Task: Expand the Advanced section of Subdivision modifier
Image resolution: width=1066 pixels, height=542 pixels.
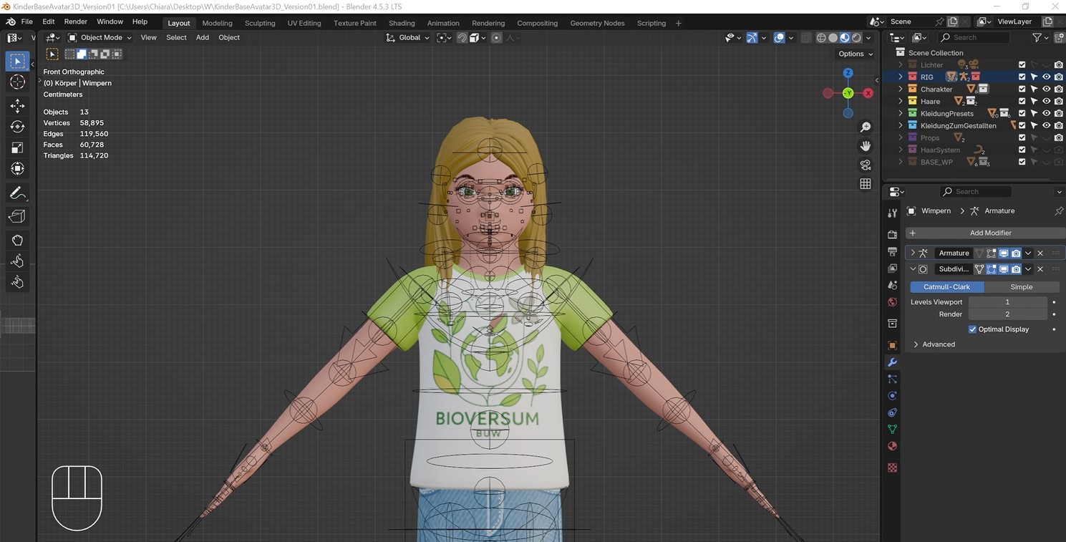Action: pos(935,344)
